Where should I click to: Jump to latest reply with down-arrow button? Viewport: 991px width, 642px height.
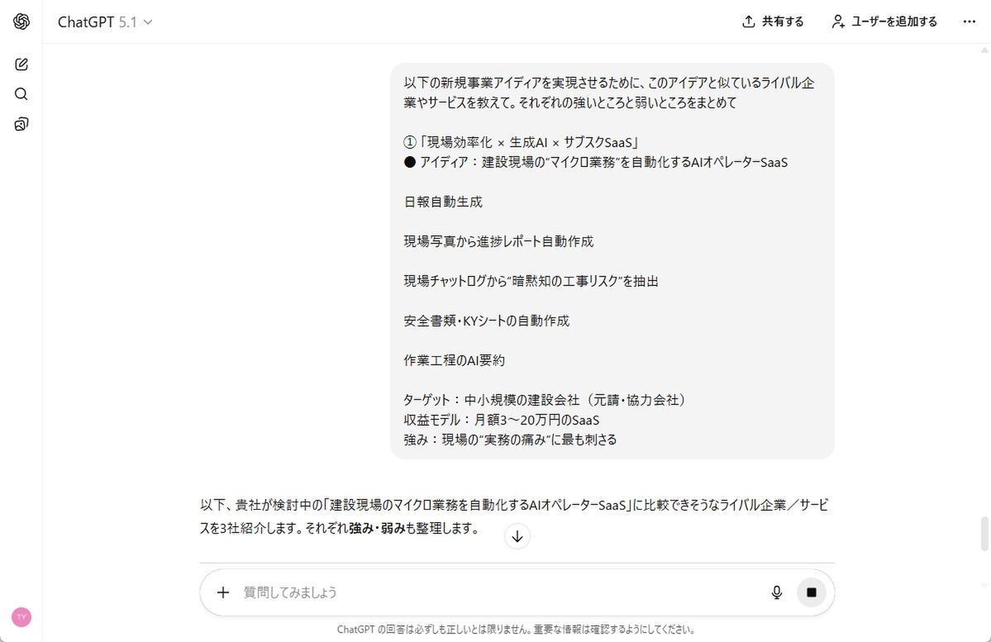517,536
